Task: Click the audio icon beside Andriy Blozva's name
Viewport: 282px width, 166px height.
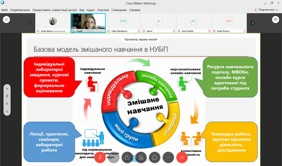Action: coord(38,31)
